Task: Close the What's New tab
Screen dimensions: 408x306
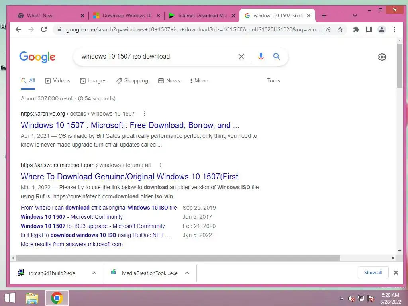Action: click(x=82, y=16)
